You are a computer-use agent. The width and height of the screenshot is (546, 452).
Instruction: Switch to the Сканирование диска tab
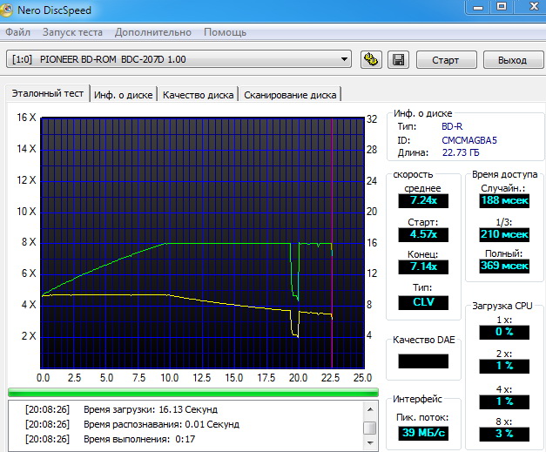pyautogui.click(x=290, y=95)
